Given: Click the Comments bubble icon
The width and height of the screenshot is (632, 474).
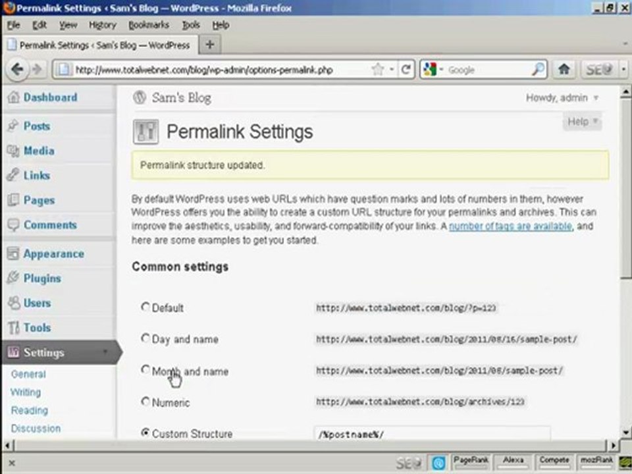Looking at the screenshot, I should point(13,225).
